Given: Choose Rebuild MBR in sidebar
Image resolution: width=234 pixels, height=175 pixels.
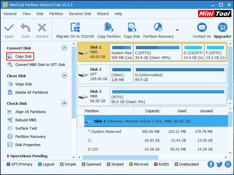Looking at the screenshot, I should [x=22, y=120].
